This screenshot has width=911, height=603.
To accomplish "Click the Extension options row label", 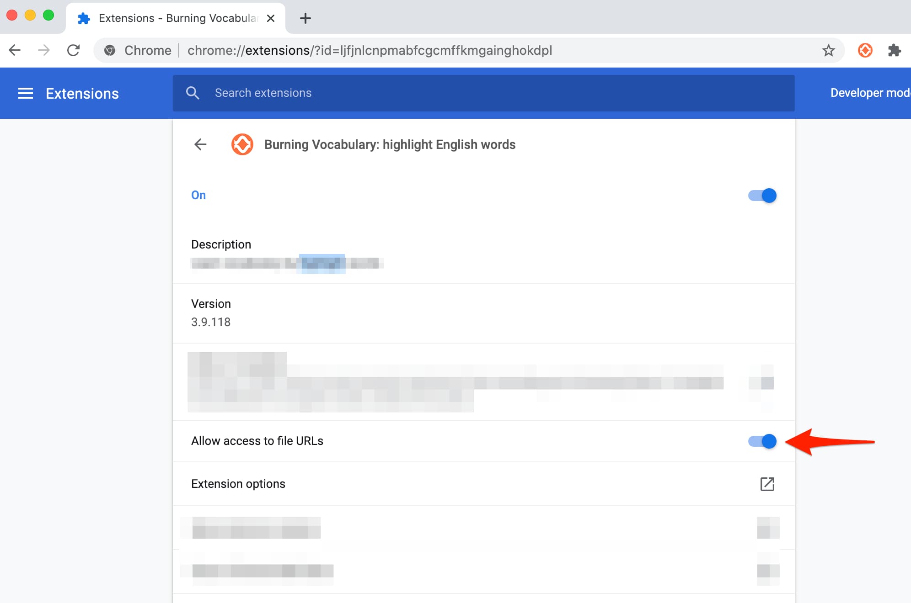I will pos(238,484).
